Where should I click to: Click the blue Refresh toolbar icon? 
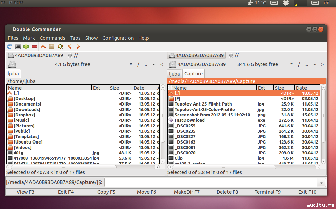click(9, 46)
